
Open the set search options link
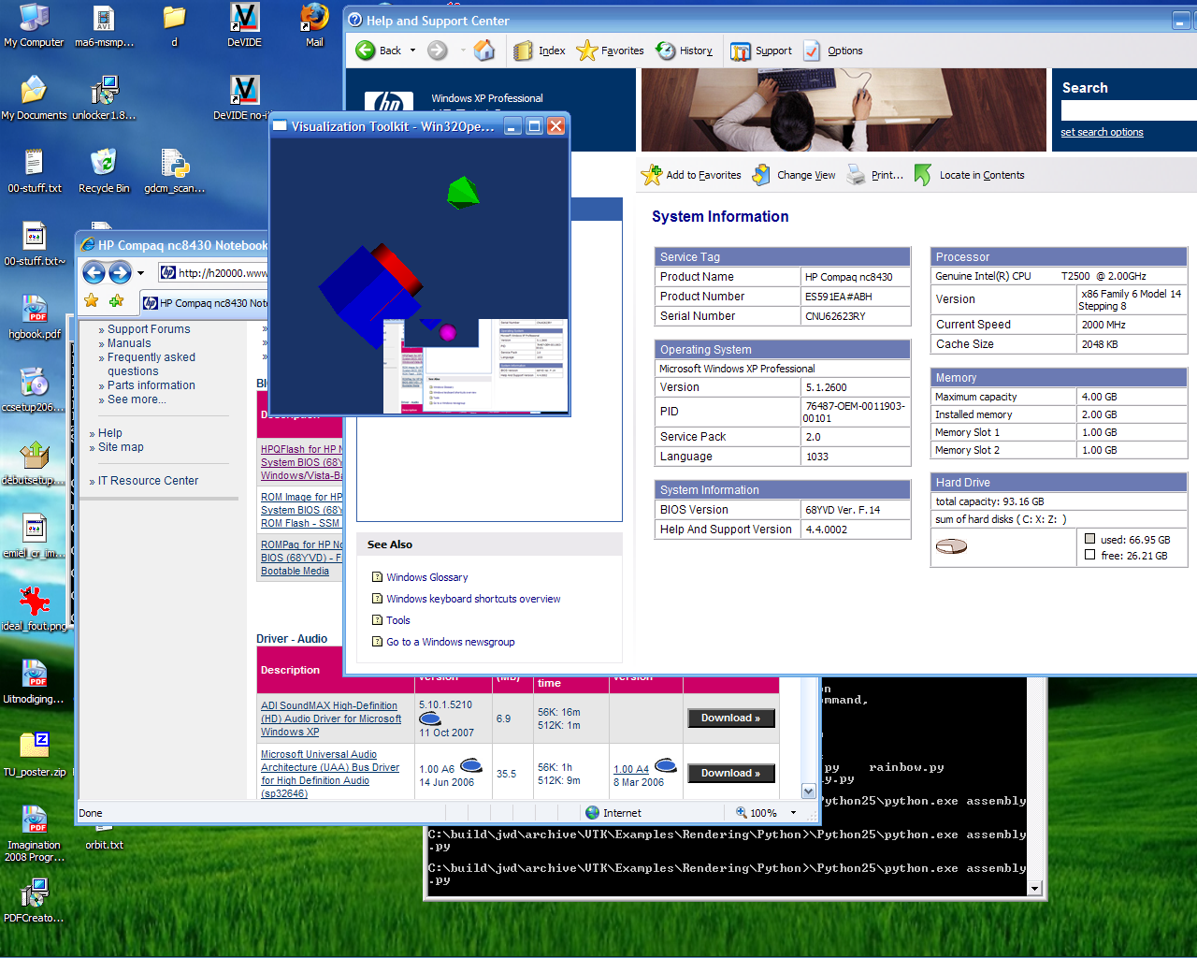[x=1102, y=133]
